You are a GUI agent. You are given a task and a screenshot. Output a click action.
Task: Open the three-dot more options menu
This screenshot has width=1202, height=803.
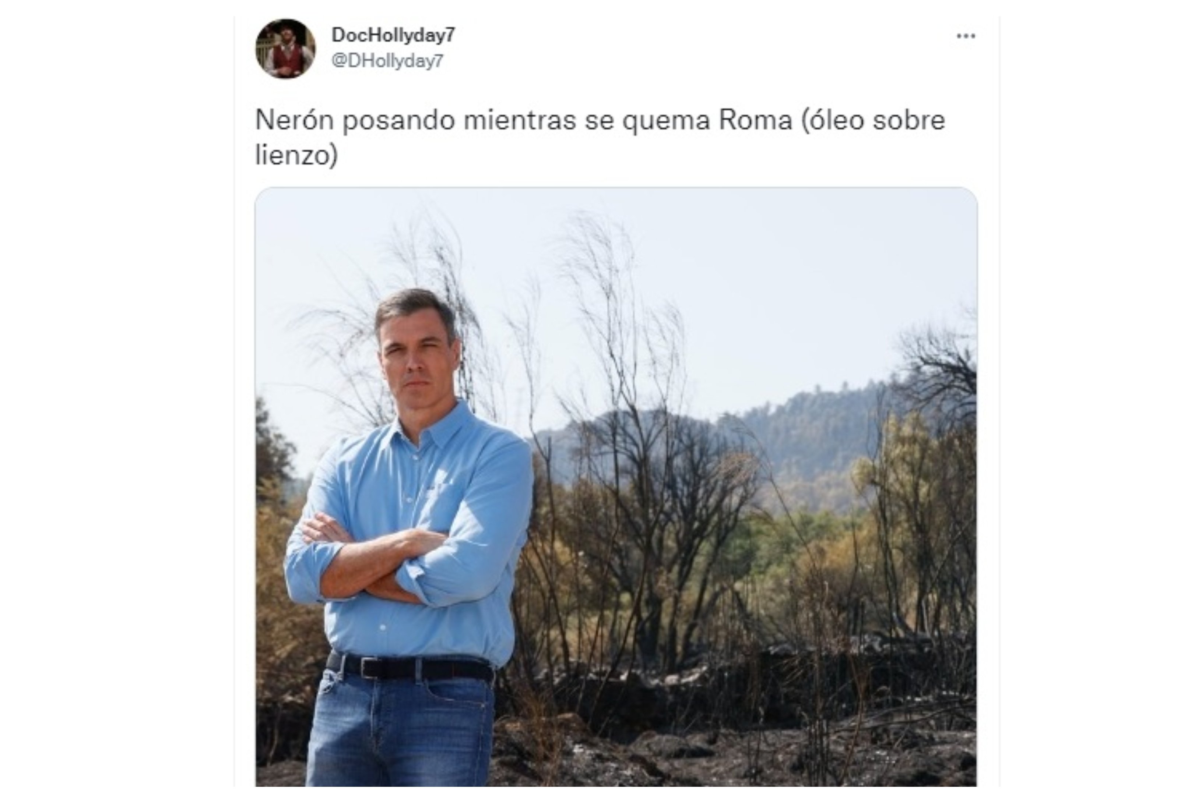pos(966,36)
